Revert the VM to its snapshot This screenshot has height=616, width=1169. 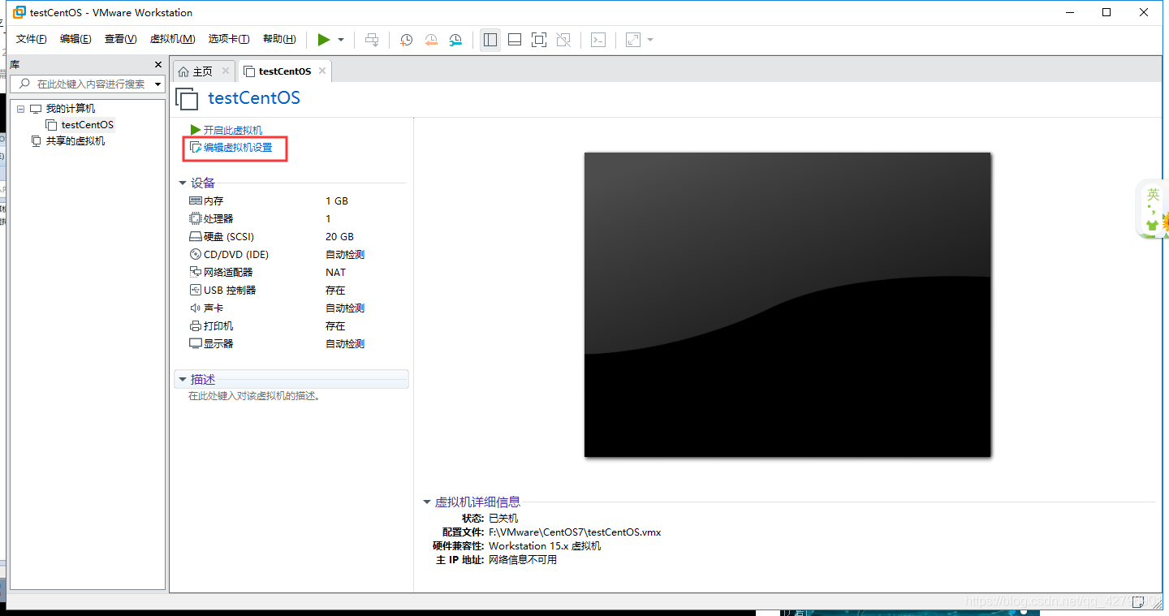coord(430,39)
